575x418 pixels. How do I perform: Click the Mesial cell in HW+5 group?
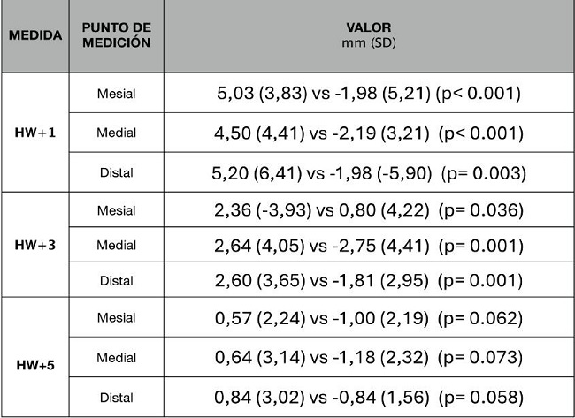click(x=117, y=322)
